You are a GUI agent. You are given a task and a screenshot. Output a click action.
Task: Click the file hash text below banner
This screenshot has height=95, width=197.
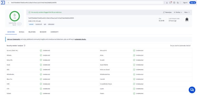(51, 18)
